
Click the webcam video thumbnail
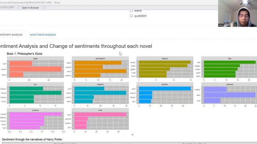coord(237,13)
